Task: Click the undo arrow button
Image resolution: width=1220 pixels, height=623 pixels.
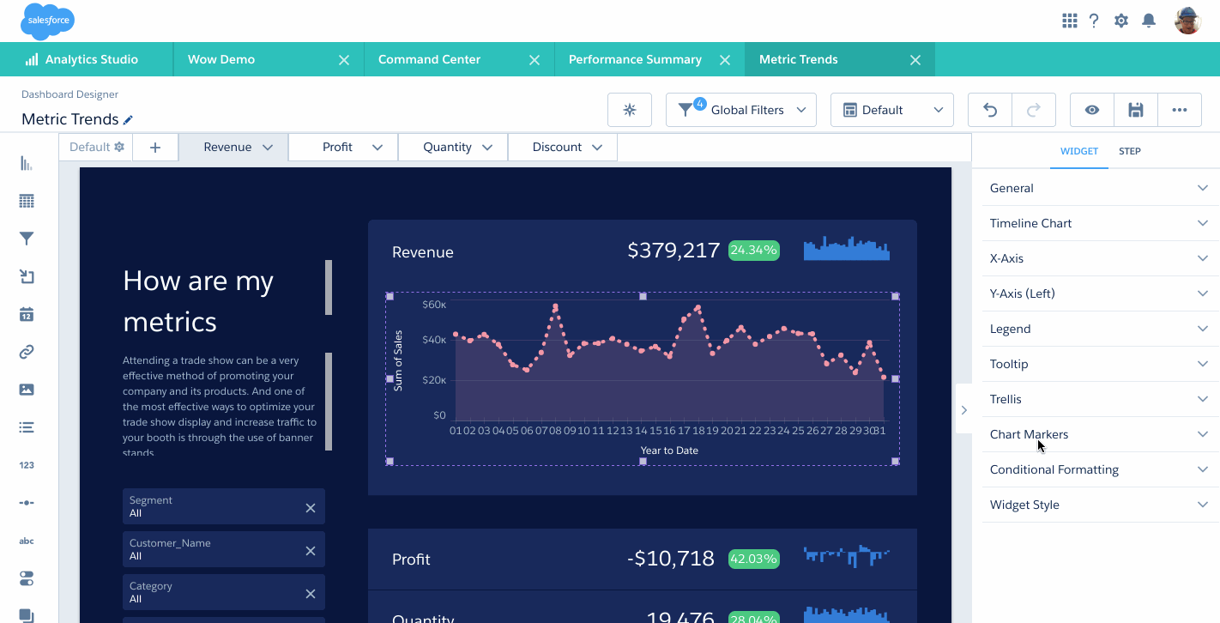Action: 990,110
